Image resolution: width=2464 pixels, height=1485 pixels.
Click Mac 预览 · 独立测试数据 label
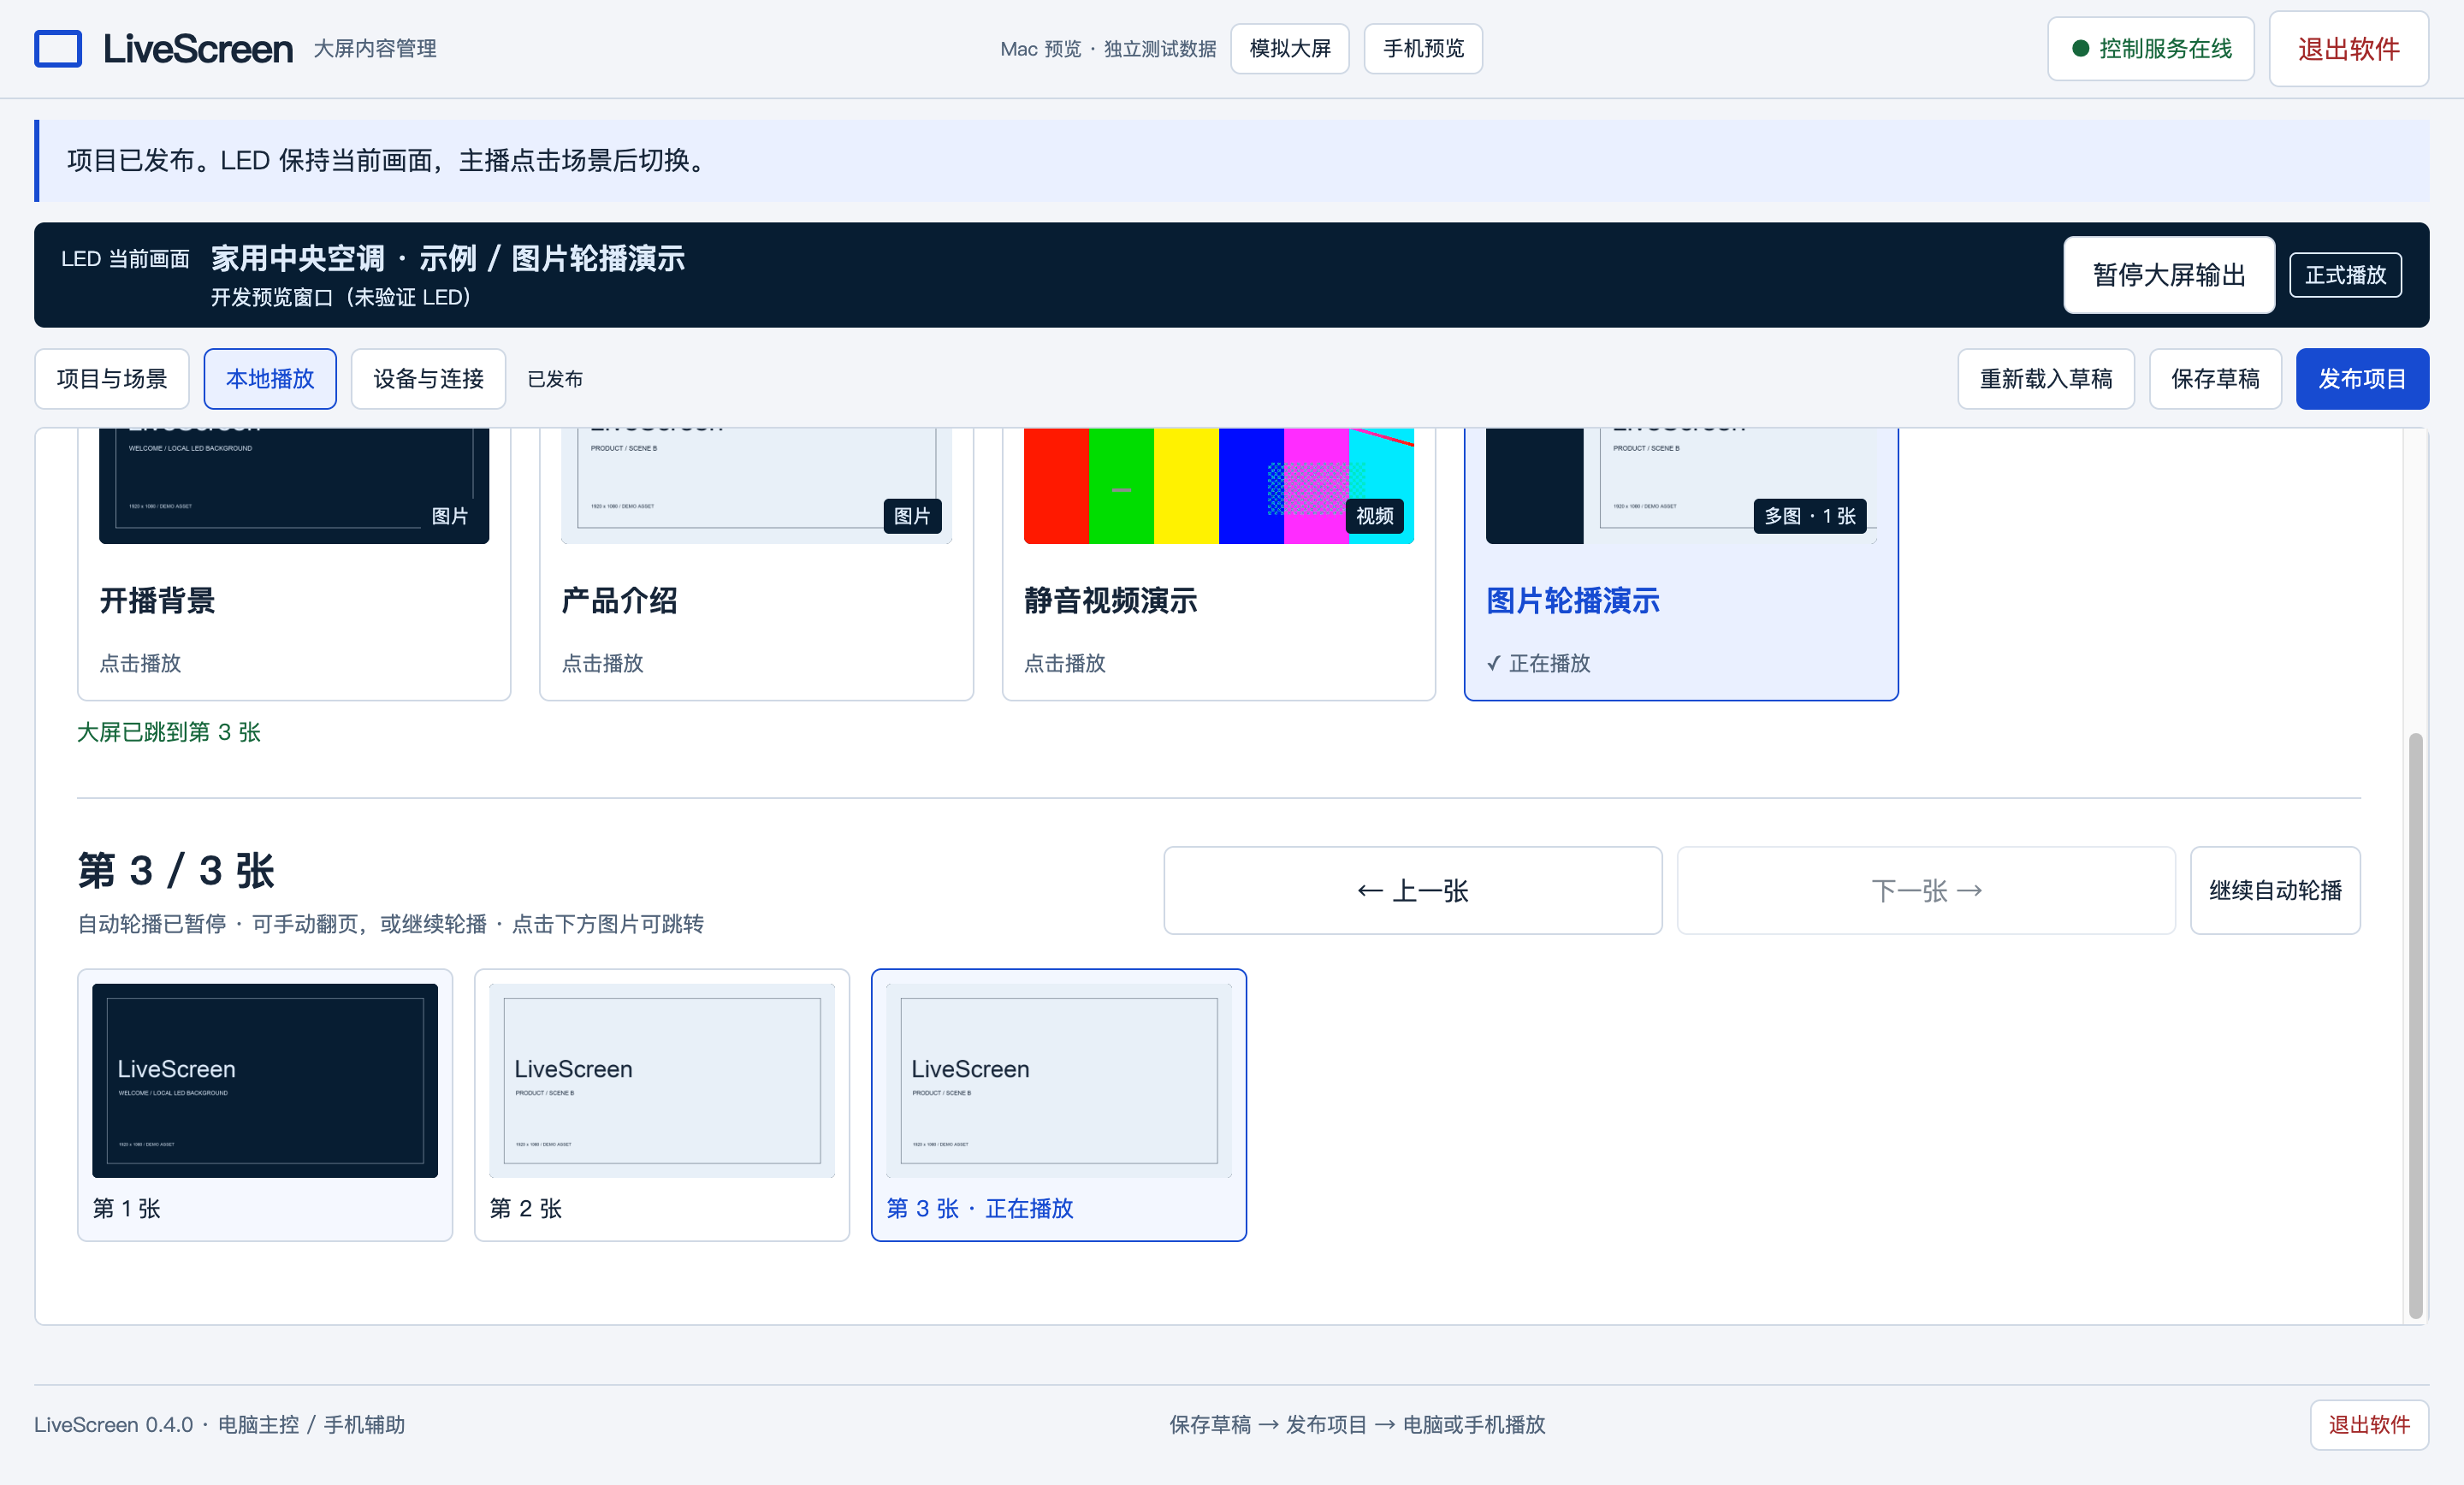[x=1108, y=49]
